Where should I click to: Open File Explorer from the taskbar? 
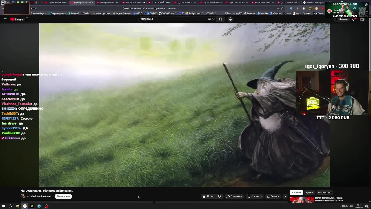(18, 206)
